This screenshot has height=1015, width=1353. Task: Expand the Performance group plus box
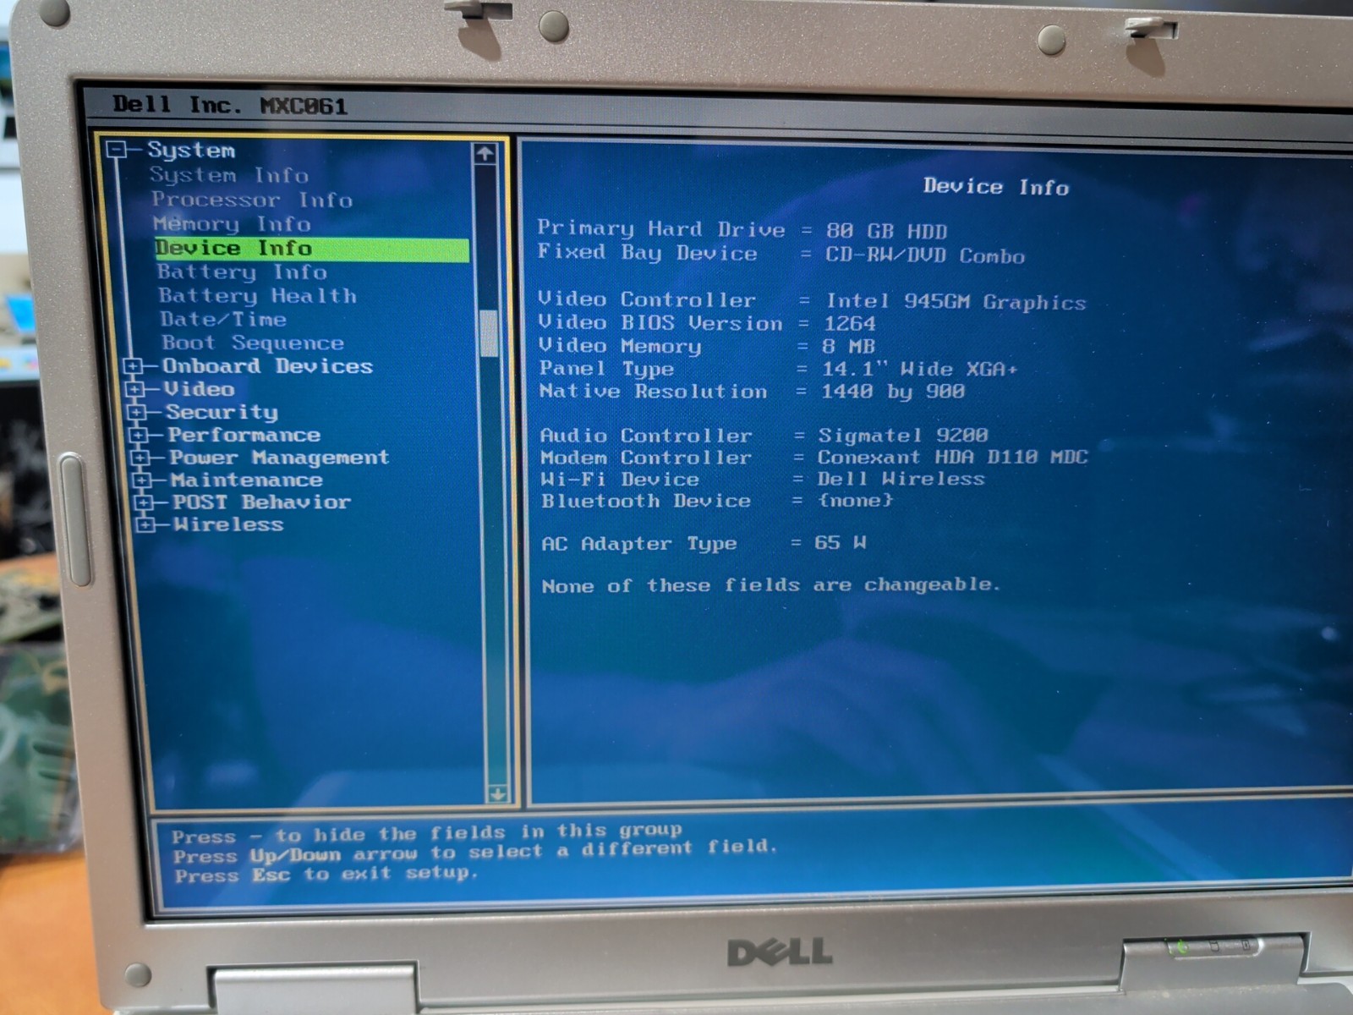click(139, 436)
